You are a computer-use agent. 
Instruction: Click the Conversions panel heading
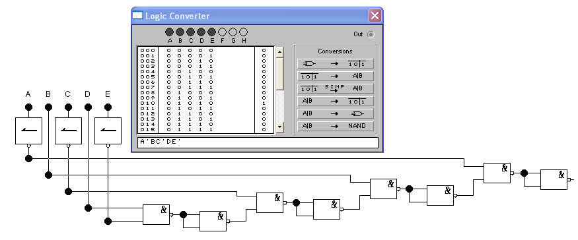click(335, 51)
